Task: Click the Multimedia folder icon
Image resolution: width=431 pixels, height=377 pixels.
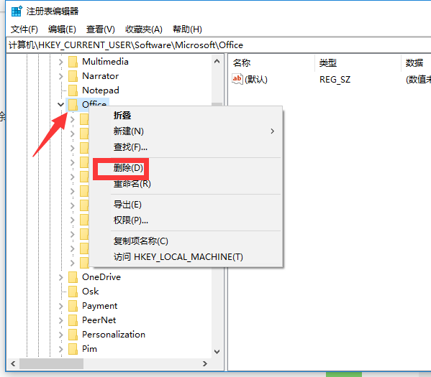Action: [73, 62]
